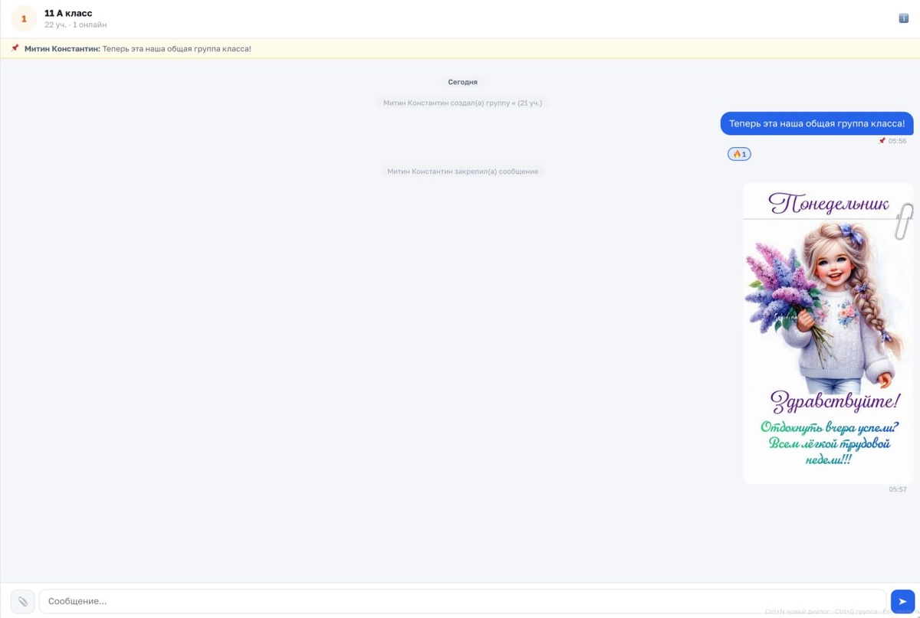Click the members count 22 уч. · 1 онлайн
Screen dimensions: 920x618
coord(75,25)
